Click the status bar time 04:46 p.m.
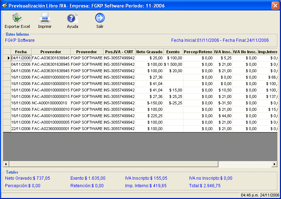 pos(250,195)
